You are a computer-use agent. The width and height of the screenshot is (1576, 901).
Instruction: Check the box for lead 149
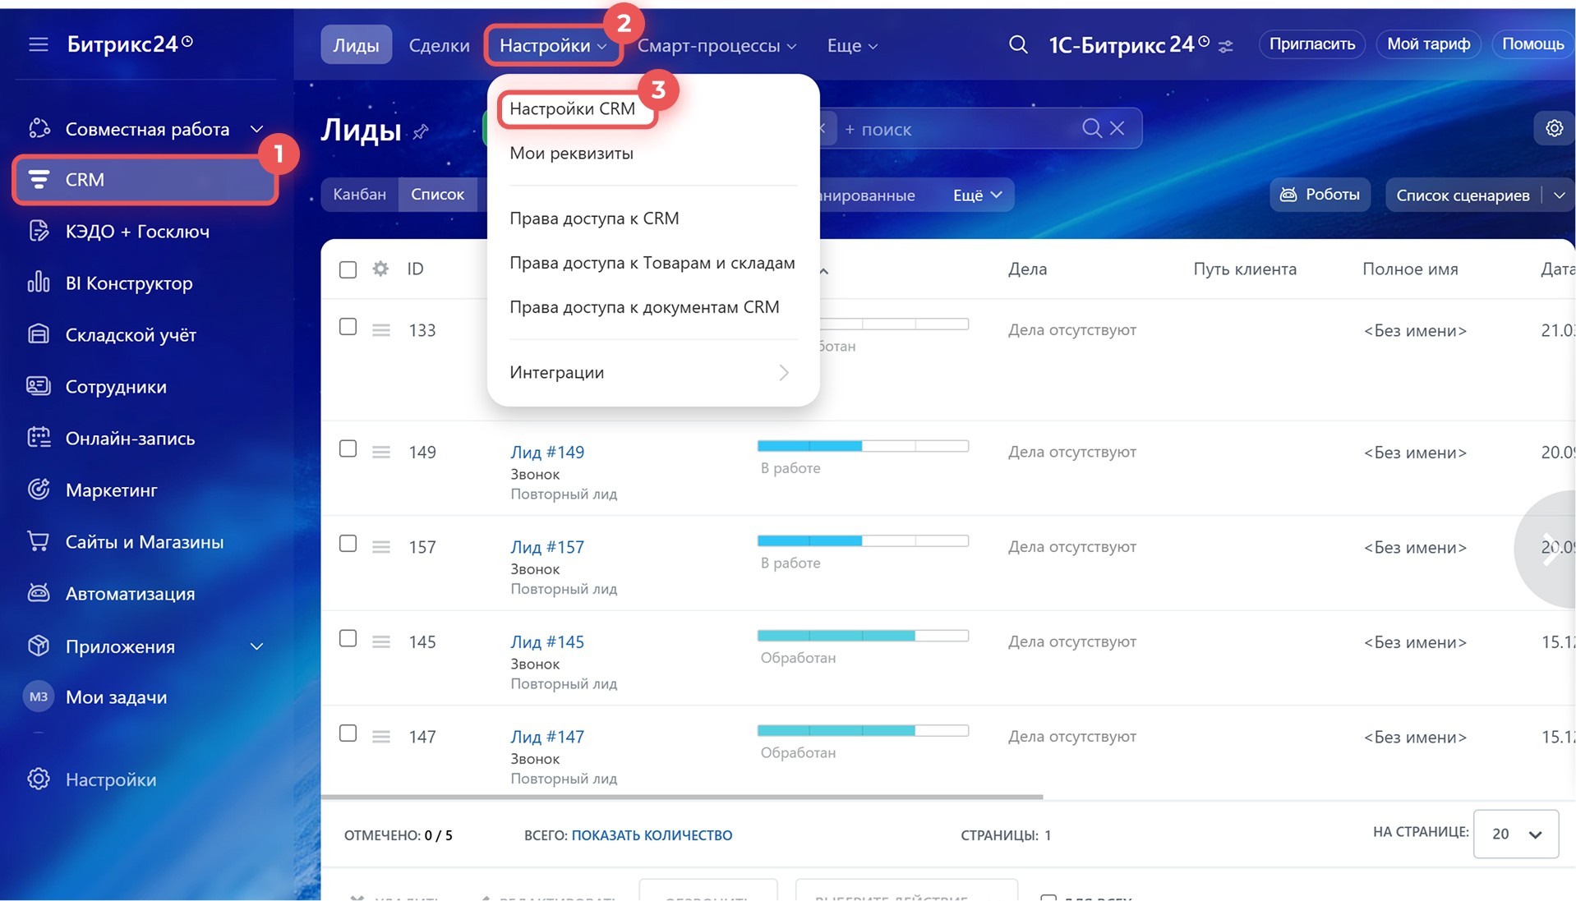(348, 449)
